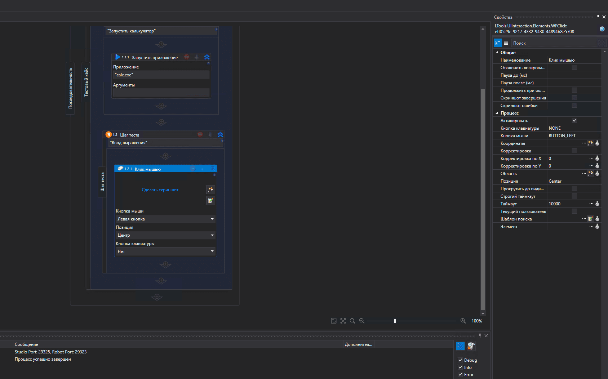Switch property grid to alphabetical list view
The image size is (608, 379).
[x=506, y=43]
